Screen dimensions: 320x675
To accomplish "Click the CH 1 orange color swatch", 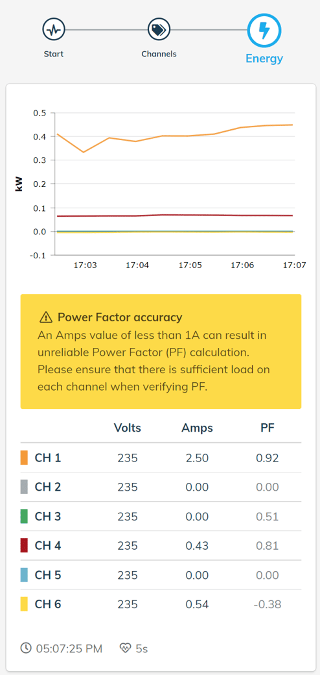I will point(24,458).
